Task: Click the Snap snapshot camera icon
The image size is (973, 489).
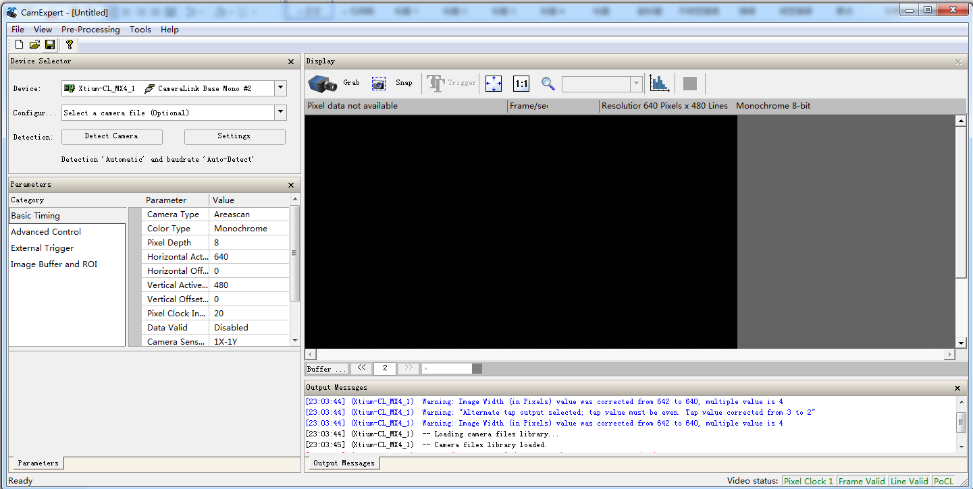Action: [x=379, y=84]
